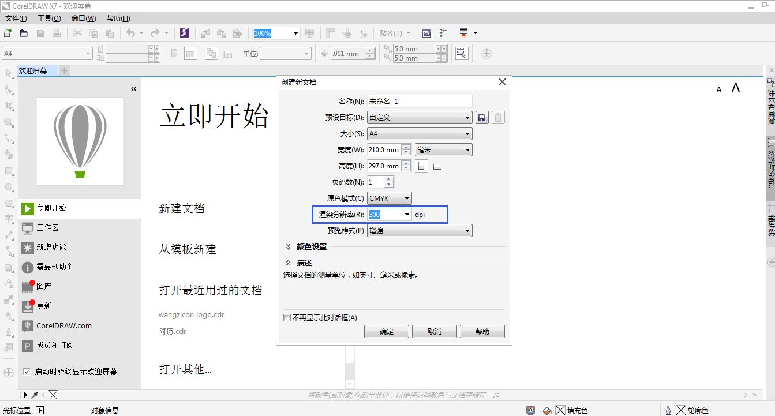The width and height of the screenshot is (775, 416).
Task: Select the Zoom magnifier tool
Action: pyautogui.click(x=9, y=122)
